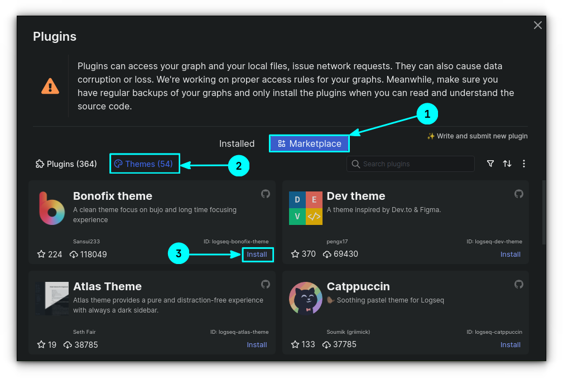Switch to the Installed tab
This screenshot has height=379, width=563.
237,143
